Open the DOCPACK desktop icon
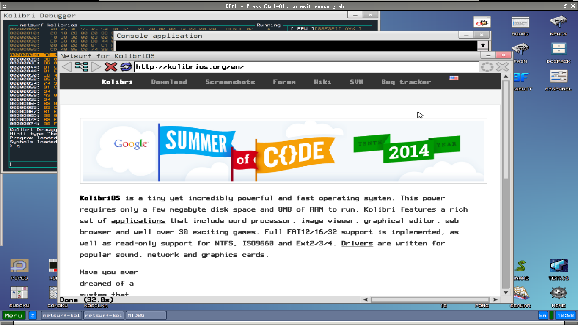Screen dimensions: 578x325 click(x=559, y=52)
